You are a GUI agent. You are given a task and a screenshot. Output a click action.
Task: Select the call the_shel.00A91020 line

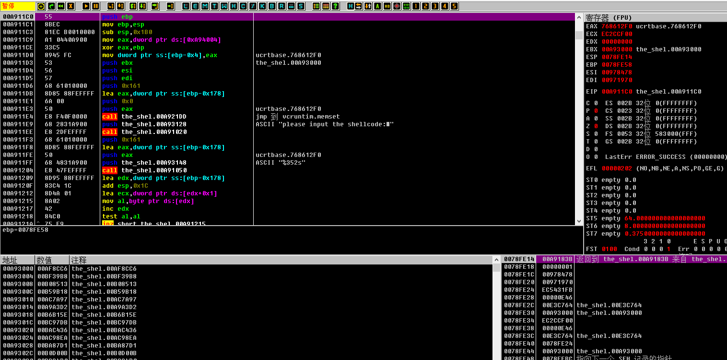(144, 132)
